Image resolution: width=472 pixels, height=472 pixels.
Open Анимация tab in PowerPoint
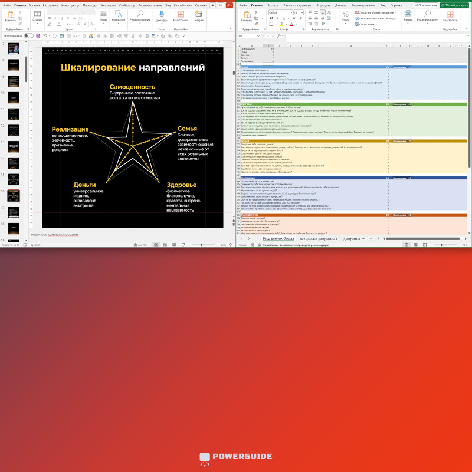tap(108, 5)
